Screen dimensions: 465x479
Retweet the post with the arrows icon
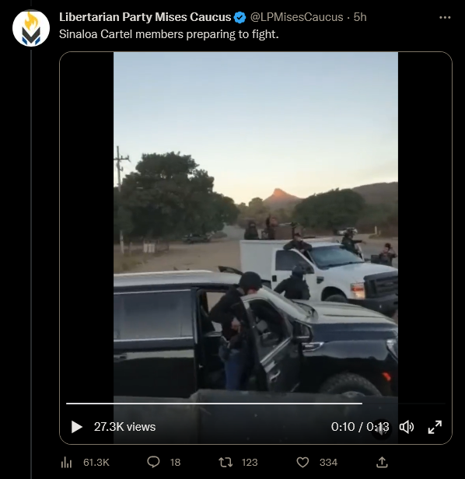tap(226, 463)
